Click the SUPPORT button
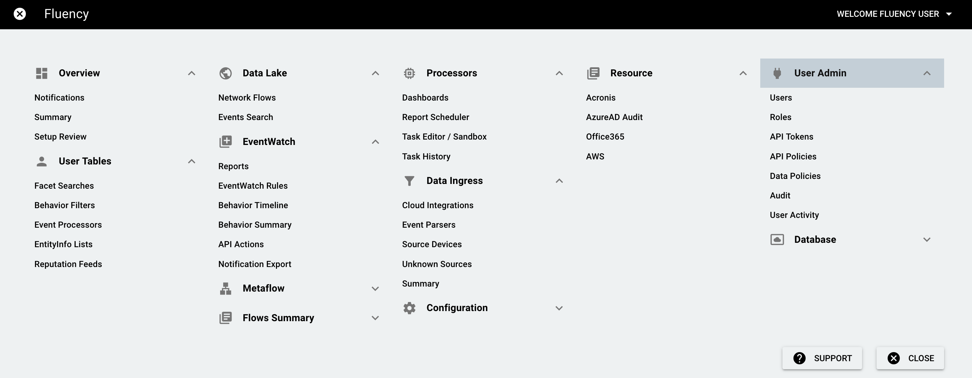 [x=822, y=358]
